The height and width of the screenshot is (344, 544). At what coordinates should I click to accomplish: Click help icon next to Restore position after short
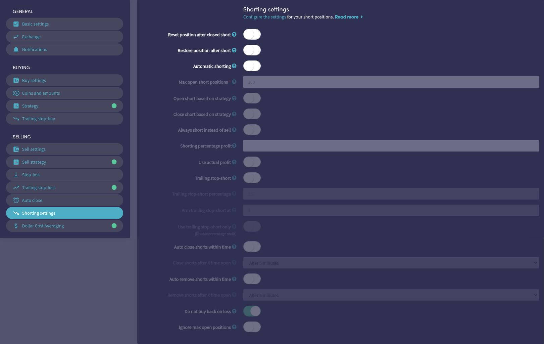click(234, 50)
